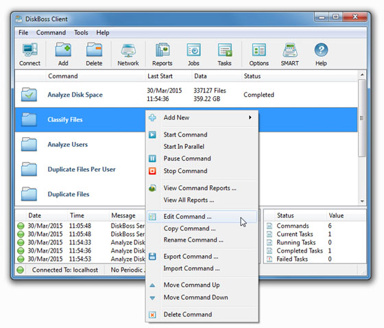
Task: Open the Jobs toolbar icon
Action: pyautogui.click(x=193, y=55)
